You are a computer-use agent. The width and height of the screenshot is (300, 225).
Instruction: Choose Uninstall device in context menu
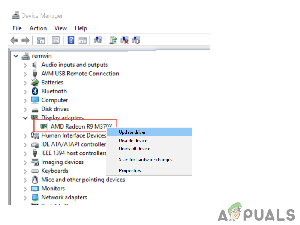[149, 149]
